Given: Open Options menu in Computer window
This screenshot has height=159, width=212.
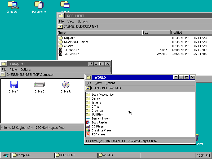Looking at the screenshot, I should coord(25,70).
